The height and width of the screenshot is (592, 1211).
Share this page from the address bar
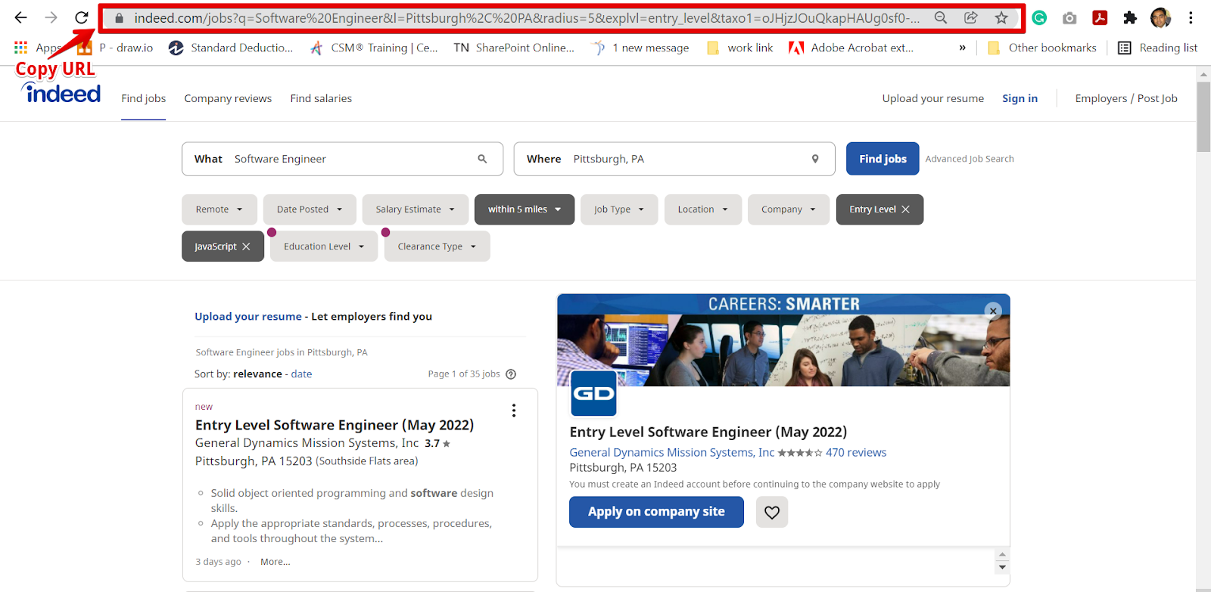point(971,17)
